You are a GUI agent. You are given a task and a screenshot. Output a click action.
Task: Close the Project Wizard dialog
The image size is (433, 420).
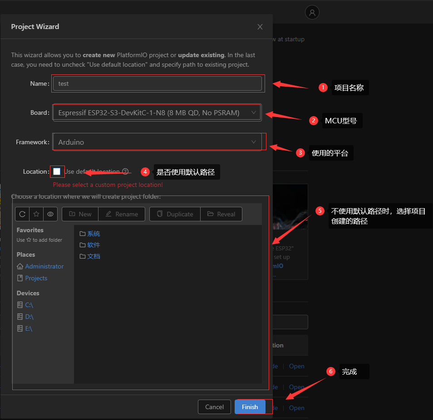(260, 27)
